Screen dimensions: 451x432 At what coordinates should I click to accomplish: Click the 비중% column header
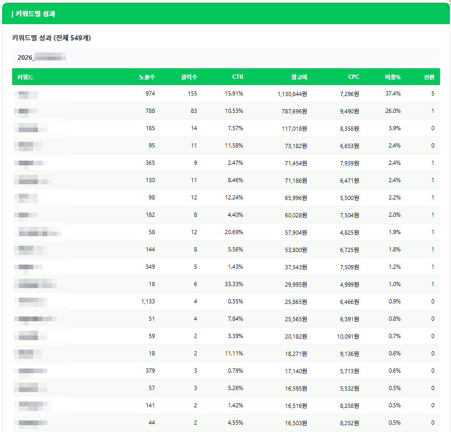393,77
